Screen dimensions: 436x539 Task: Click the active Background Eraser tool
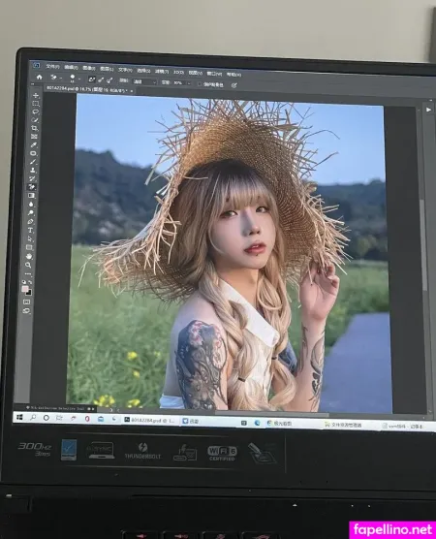(x=32, y=187)
